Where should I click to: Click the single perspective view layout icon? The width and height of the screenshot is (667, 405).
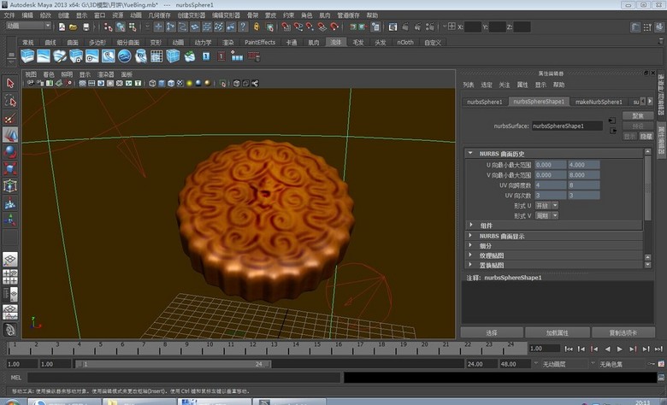pos(10,260)
